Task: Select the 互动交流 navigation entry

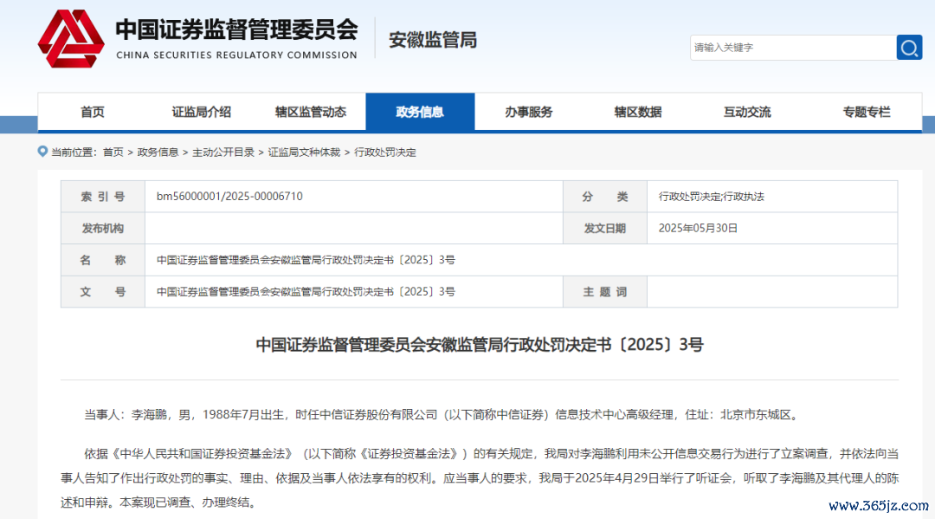Action: click(747, 111)
